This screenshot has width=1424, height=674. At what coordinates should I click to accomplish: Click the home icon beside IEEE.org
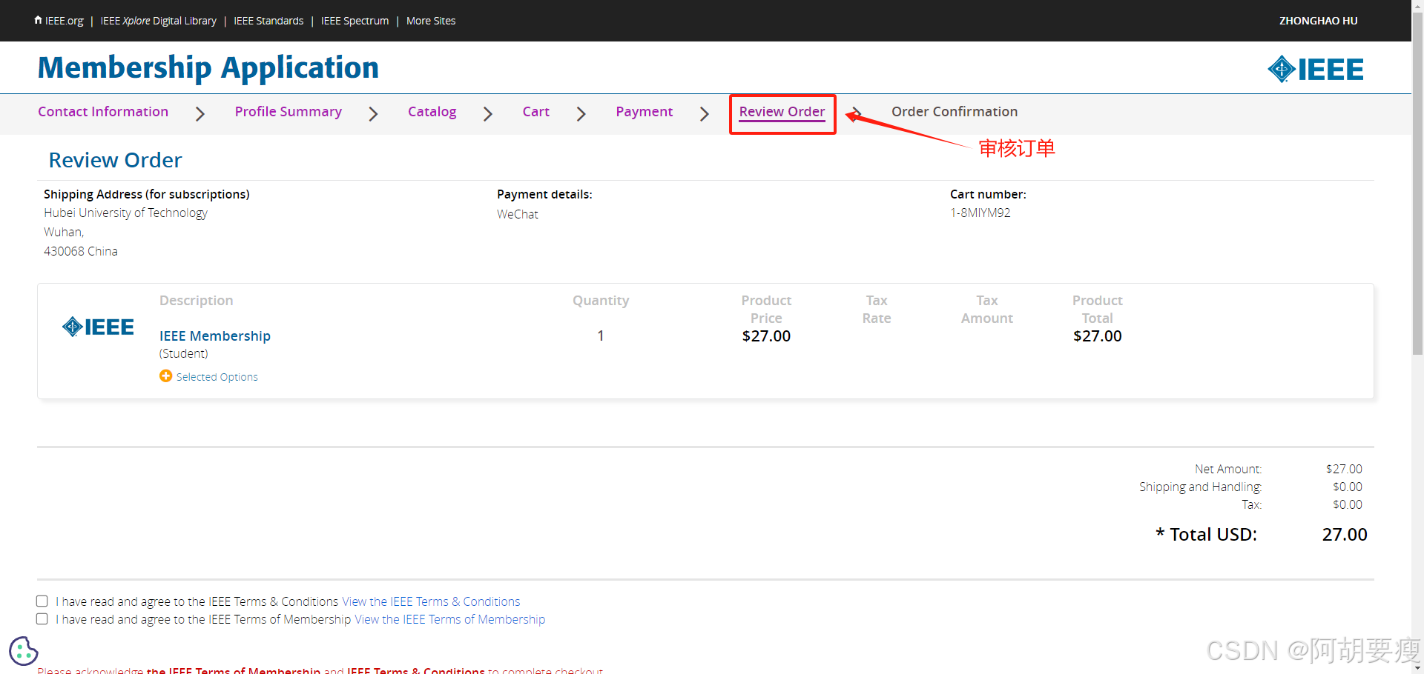click(x=38, y=20)
